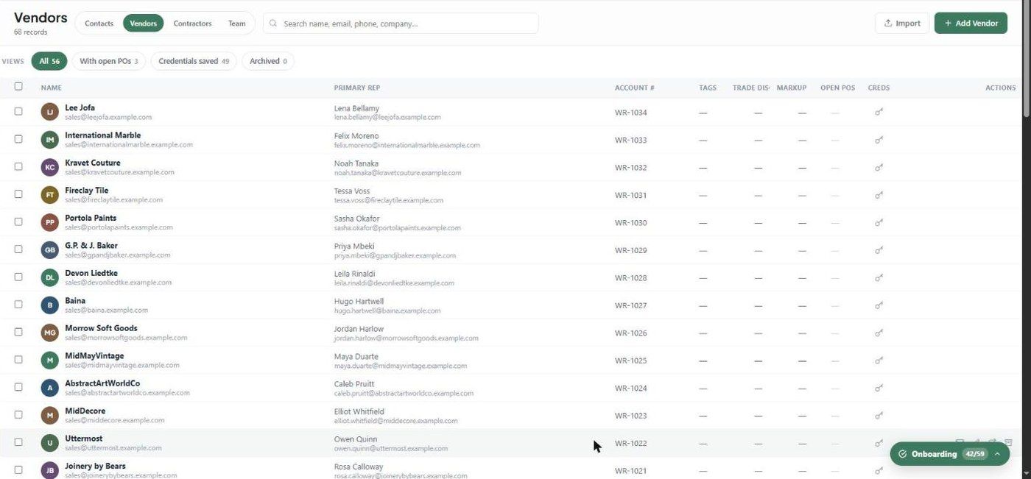Image resolution: width=1031 pixels, height=479 pixels.
Task: Click the Uttermost row key icon
Action: pos(879,443)
